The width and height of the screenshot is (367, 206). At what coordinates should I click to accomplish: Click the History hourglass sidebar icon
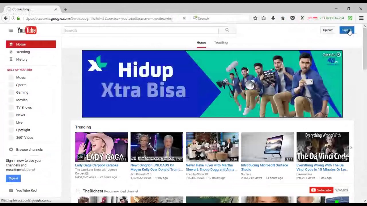[x=11, y=59]
